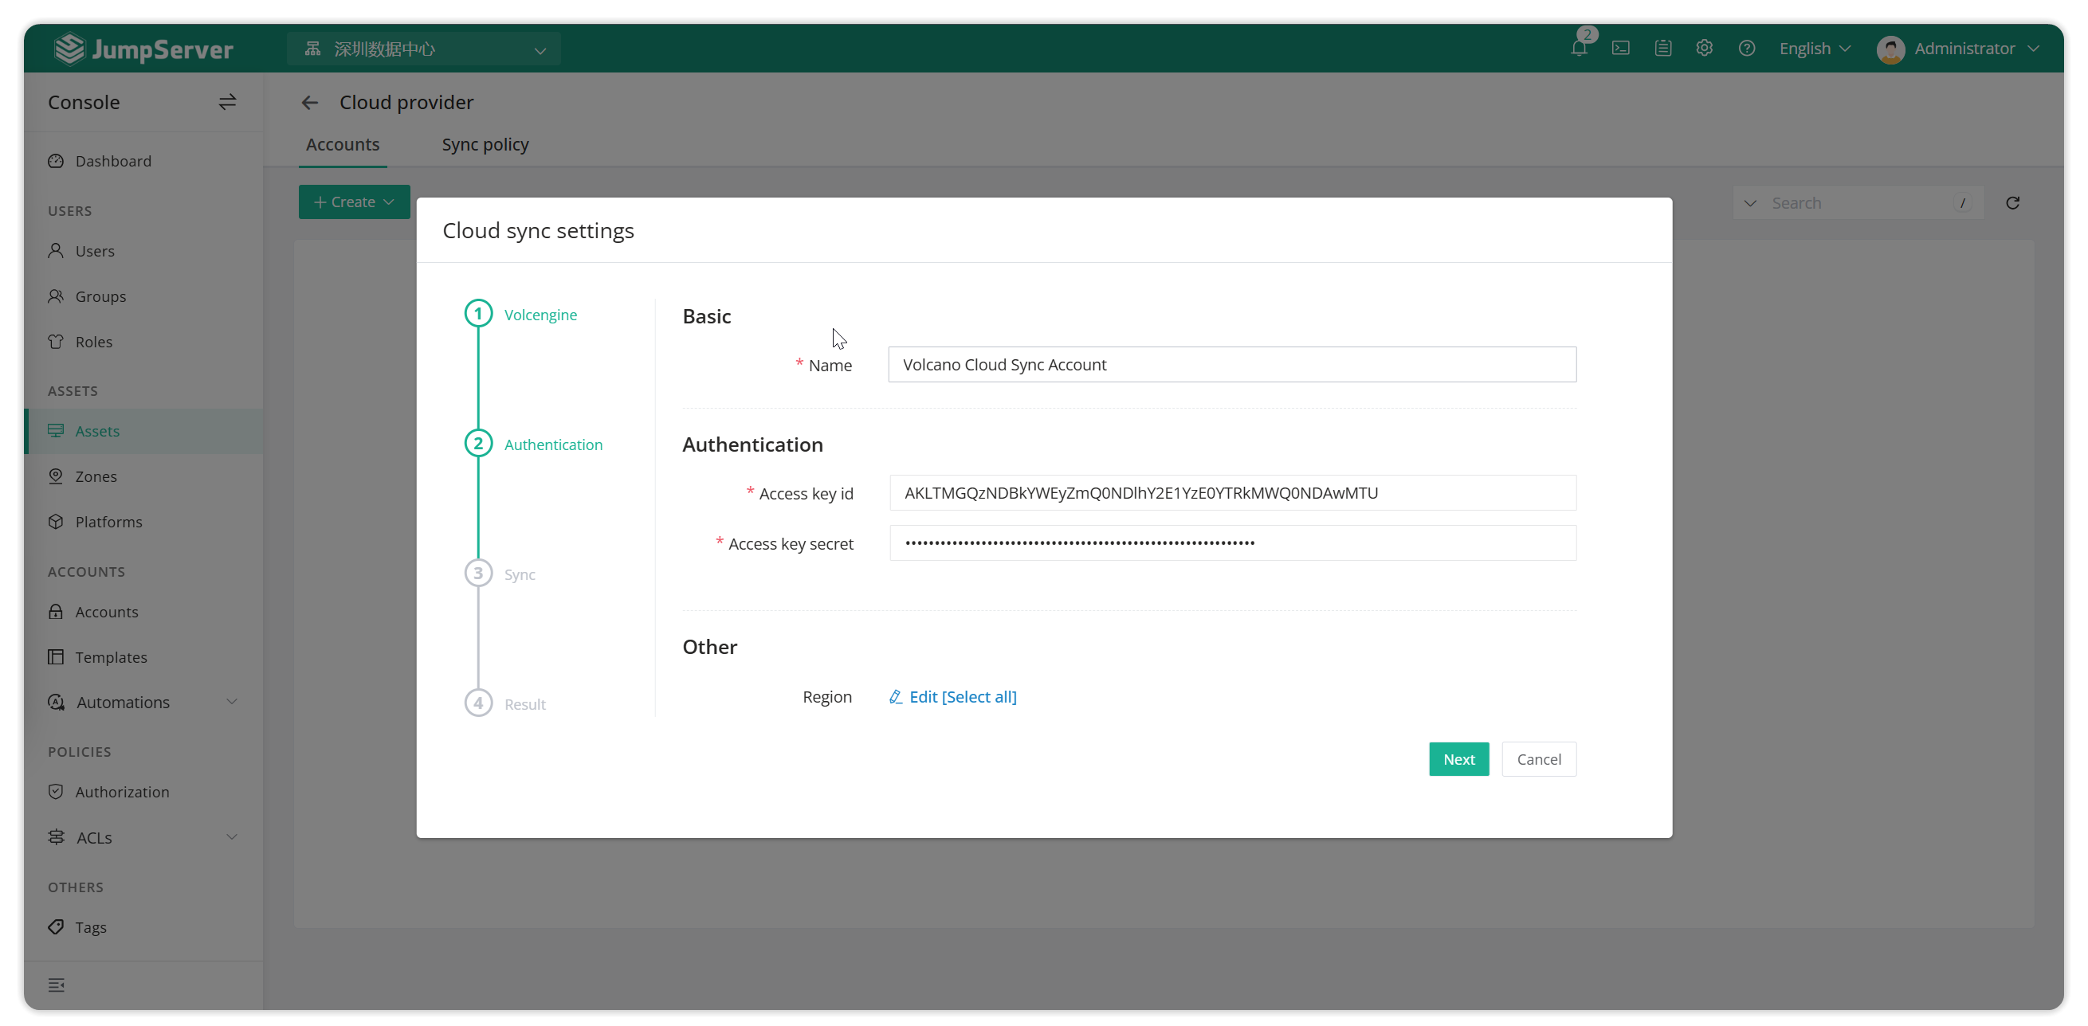The image size is (2088, 1026).
Task: Click the Accounts lock icon
Action: tap(56, 611)
